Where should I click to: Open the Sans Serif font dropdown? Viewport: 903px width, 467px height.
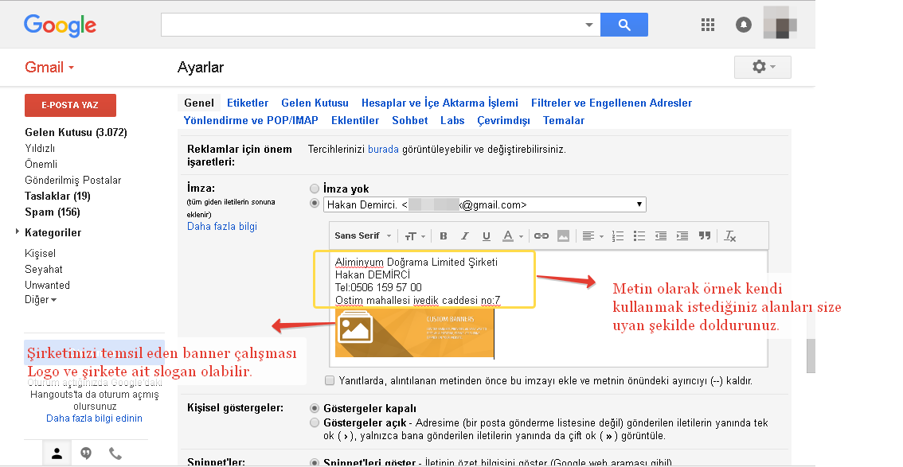click(x=363, y=235)
